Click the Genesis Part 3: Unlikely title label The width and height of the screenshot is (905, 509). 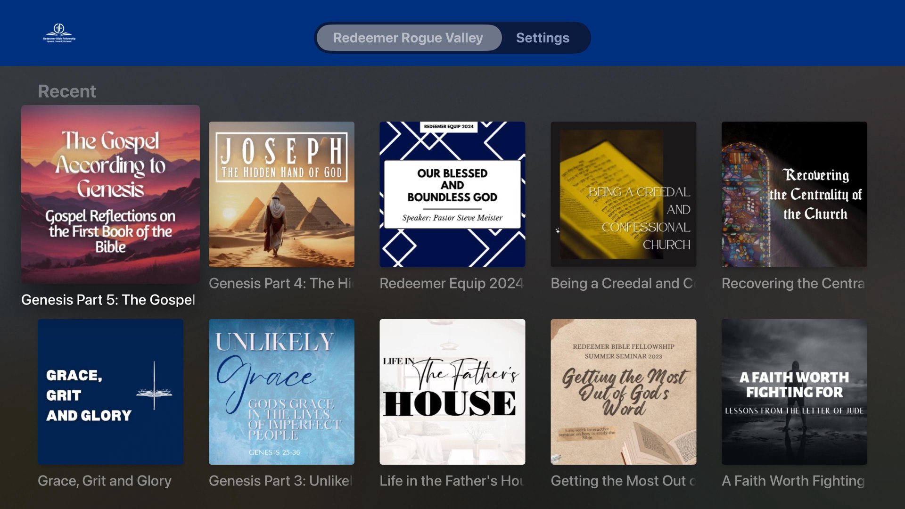click(x=281, y=481)
